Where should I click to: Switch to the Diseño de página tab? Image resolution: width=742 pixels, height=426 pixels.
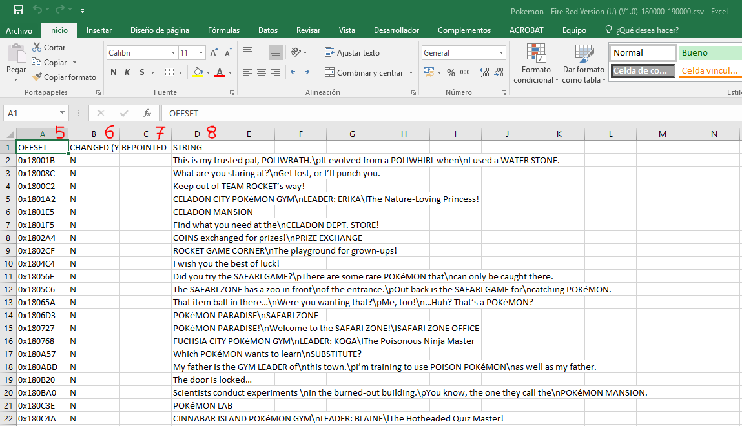tap(160, 30)
